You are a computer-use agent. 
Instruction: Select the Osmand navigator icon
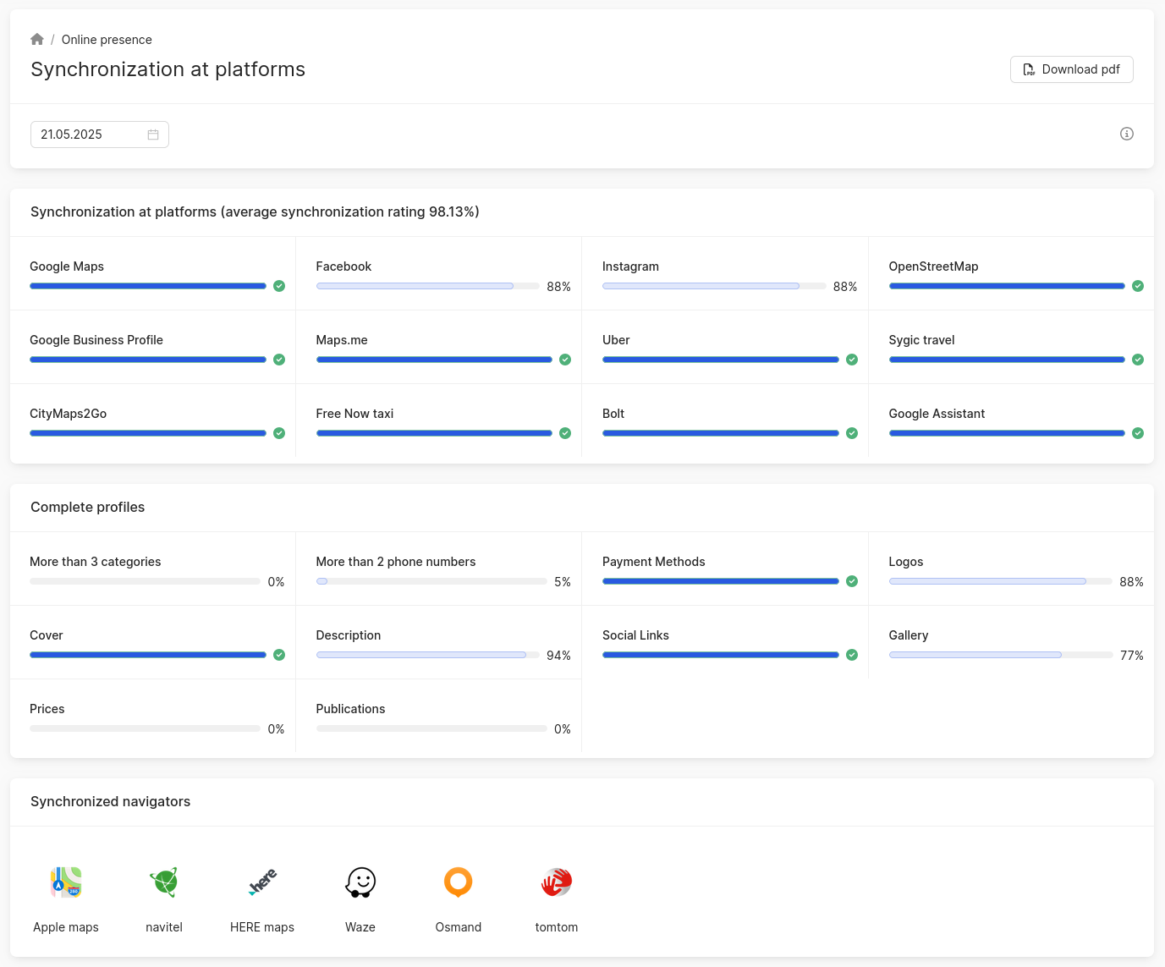(x=459, y=882)
